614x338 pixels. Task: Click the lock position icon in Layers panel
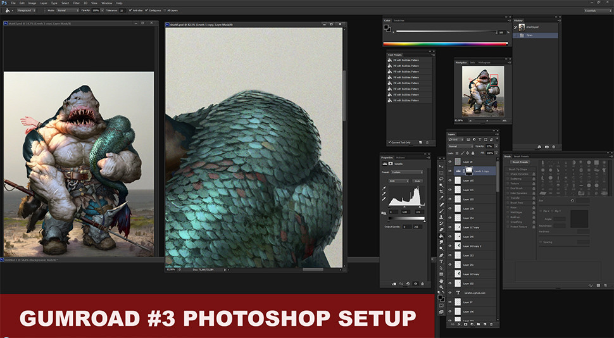468,153
